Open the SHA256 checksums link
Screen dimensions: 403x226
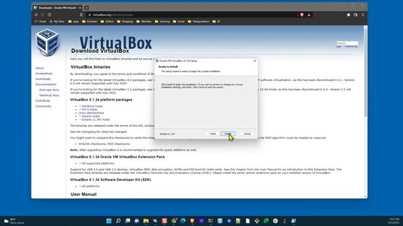93,144
